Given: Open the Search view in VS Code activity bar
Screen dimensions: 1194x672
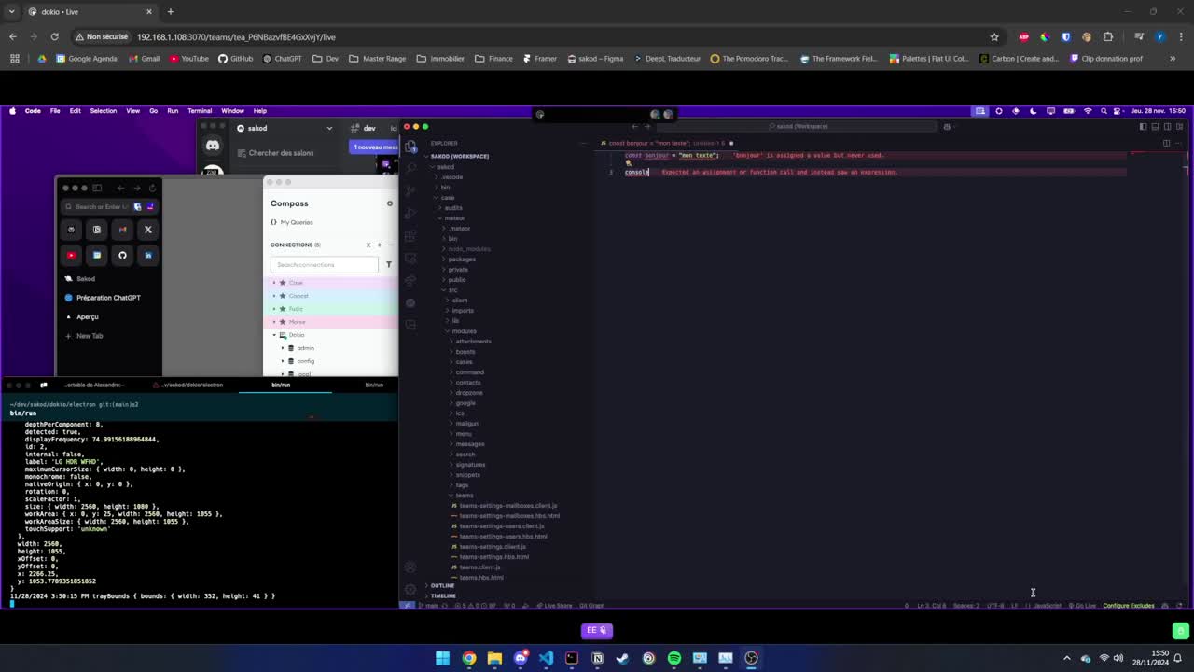Looking at the screenshot, I should point(410,168).
